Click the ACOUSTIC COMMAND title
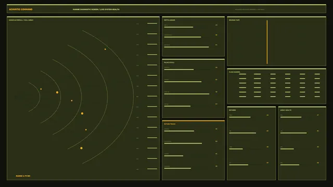The height and width of the screenshot is (187, 333). point(21,9)
